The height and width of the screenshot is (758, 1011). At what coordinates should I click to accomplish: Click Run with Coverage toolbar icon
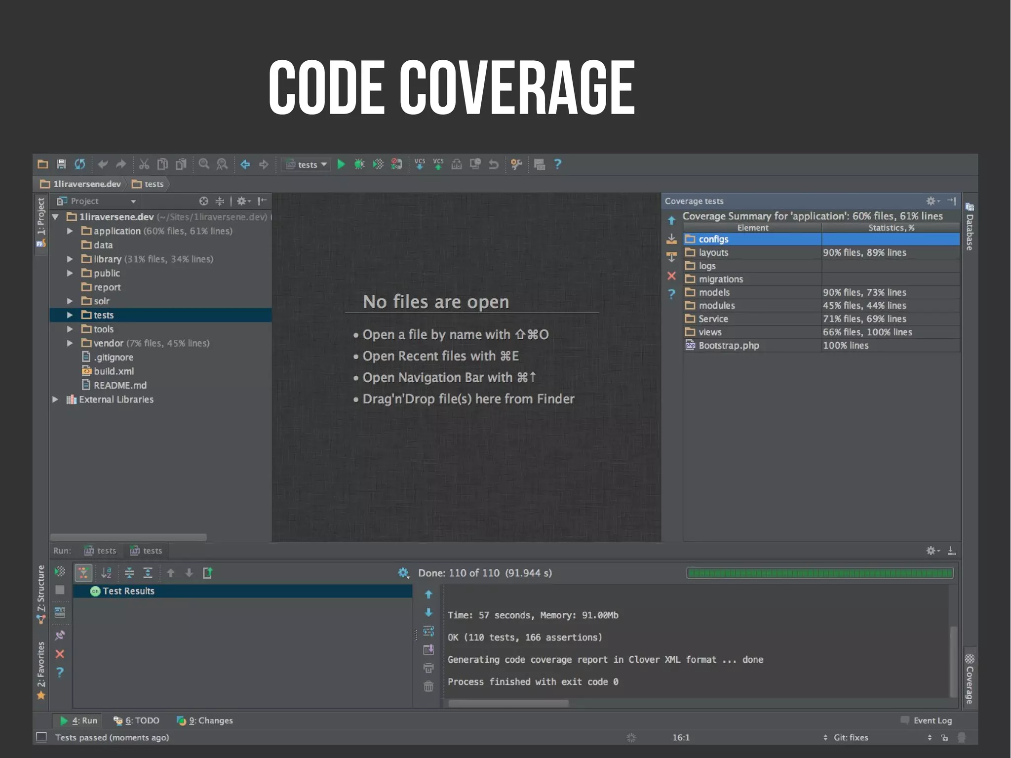coord(378,164)
